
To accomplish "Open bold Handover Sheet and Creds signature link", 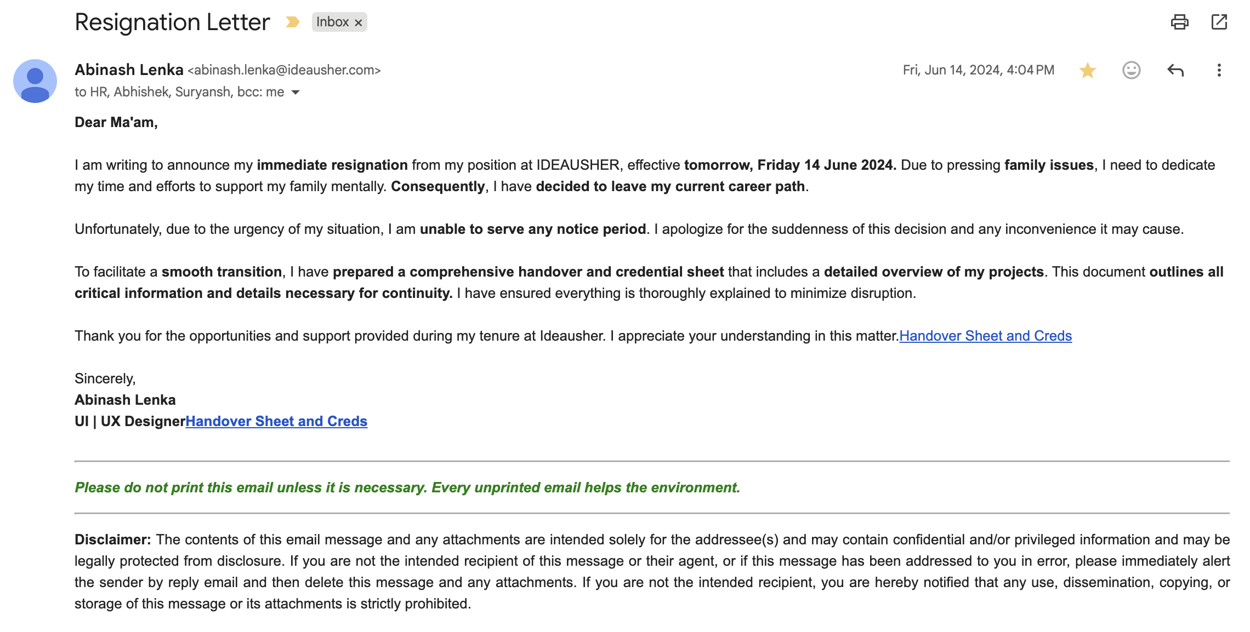I will (276, 421).
